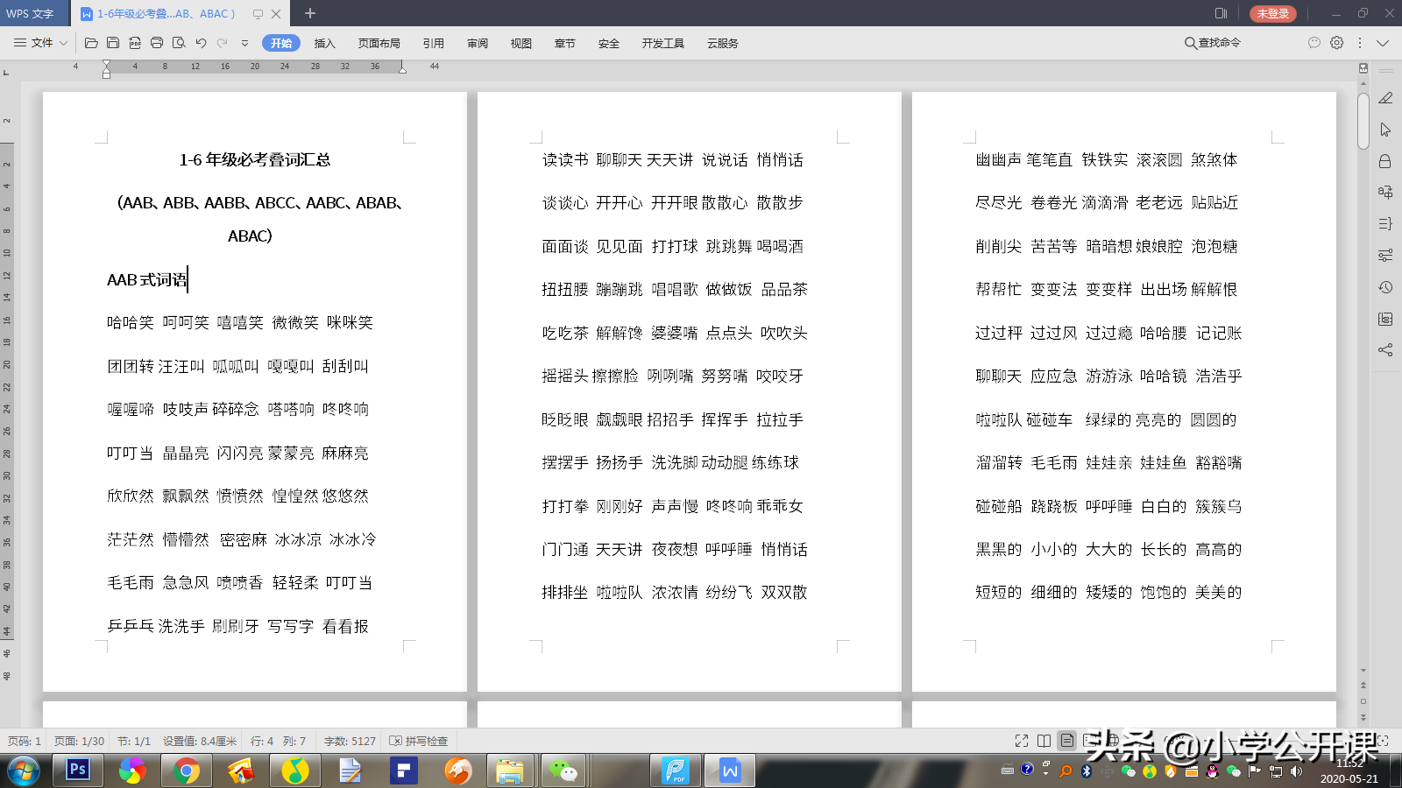
Task: Click the first-line indent marker on ruler
Action: tap(106, 64)
